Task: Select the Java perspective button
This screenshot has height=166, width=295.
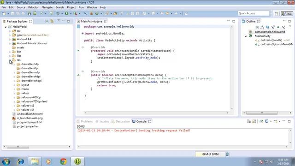Action: click(287, 13)
